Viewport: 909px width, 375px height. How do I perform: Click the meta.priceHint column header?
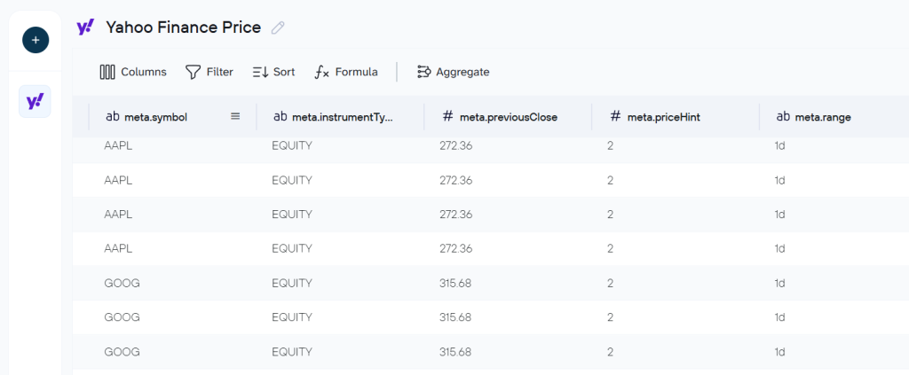coord(676,116)
